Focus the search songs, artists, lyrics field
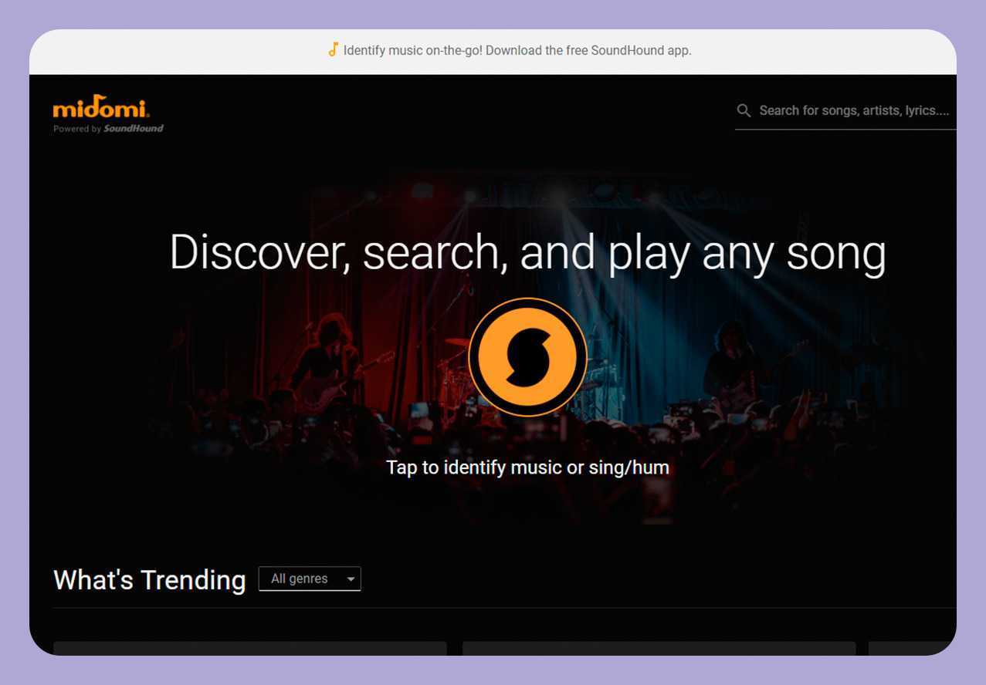Viewport: 986px width, 685px height. 853,111
